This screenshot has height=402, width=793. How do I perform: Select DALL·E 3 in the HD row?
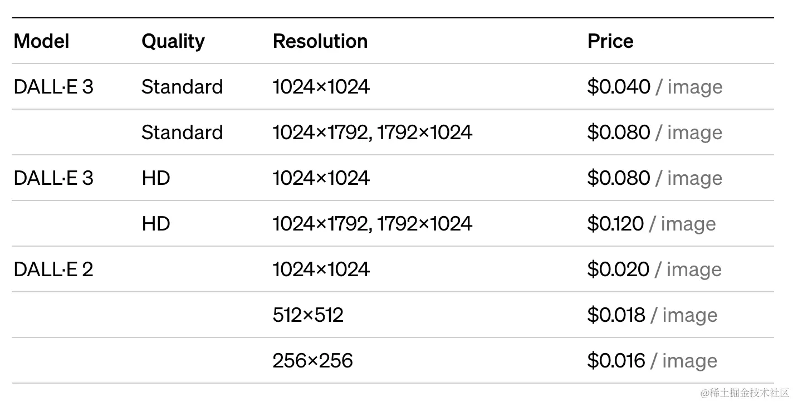click(53, 178)
